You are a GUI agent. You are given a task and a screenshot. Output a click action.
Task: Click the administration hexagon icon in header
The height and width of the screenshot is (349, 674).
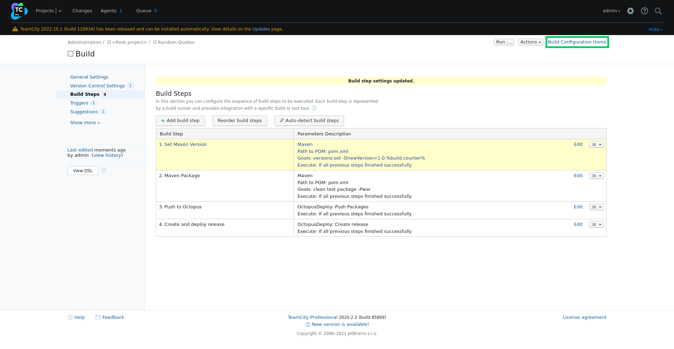click(x=630, y=11)
